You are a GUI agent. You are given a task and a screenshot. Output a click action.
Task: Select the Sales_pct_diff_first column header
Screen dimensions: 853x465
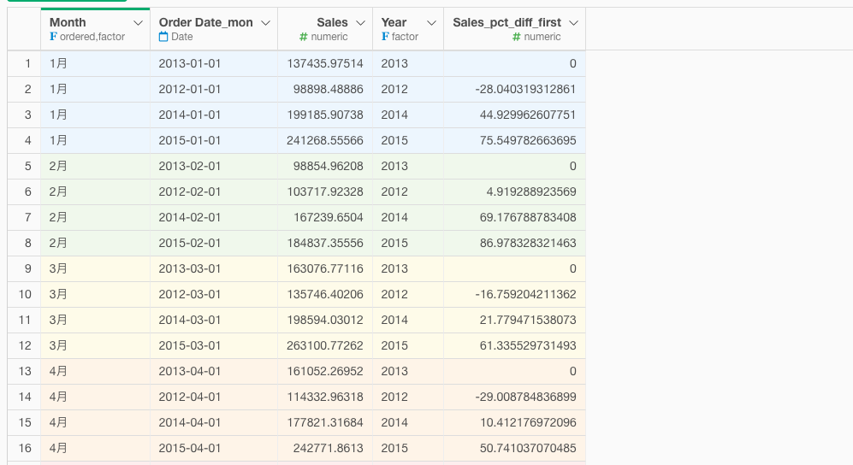[x=515, y=29]
